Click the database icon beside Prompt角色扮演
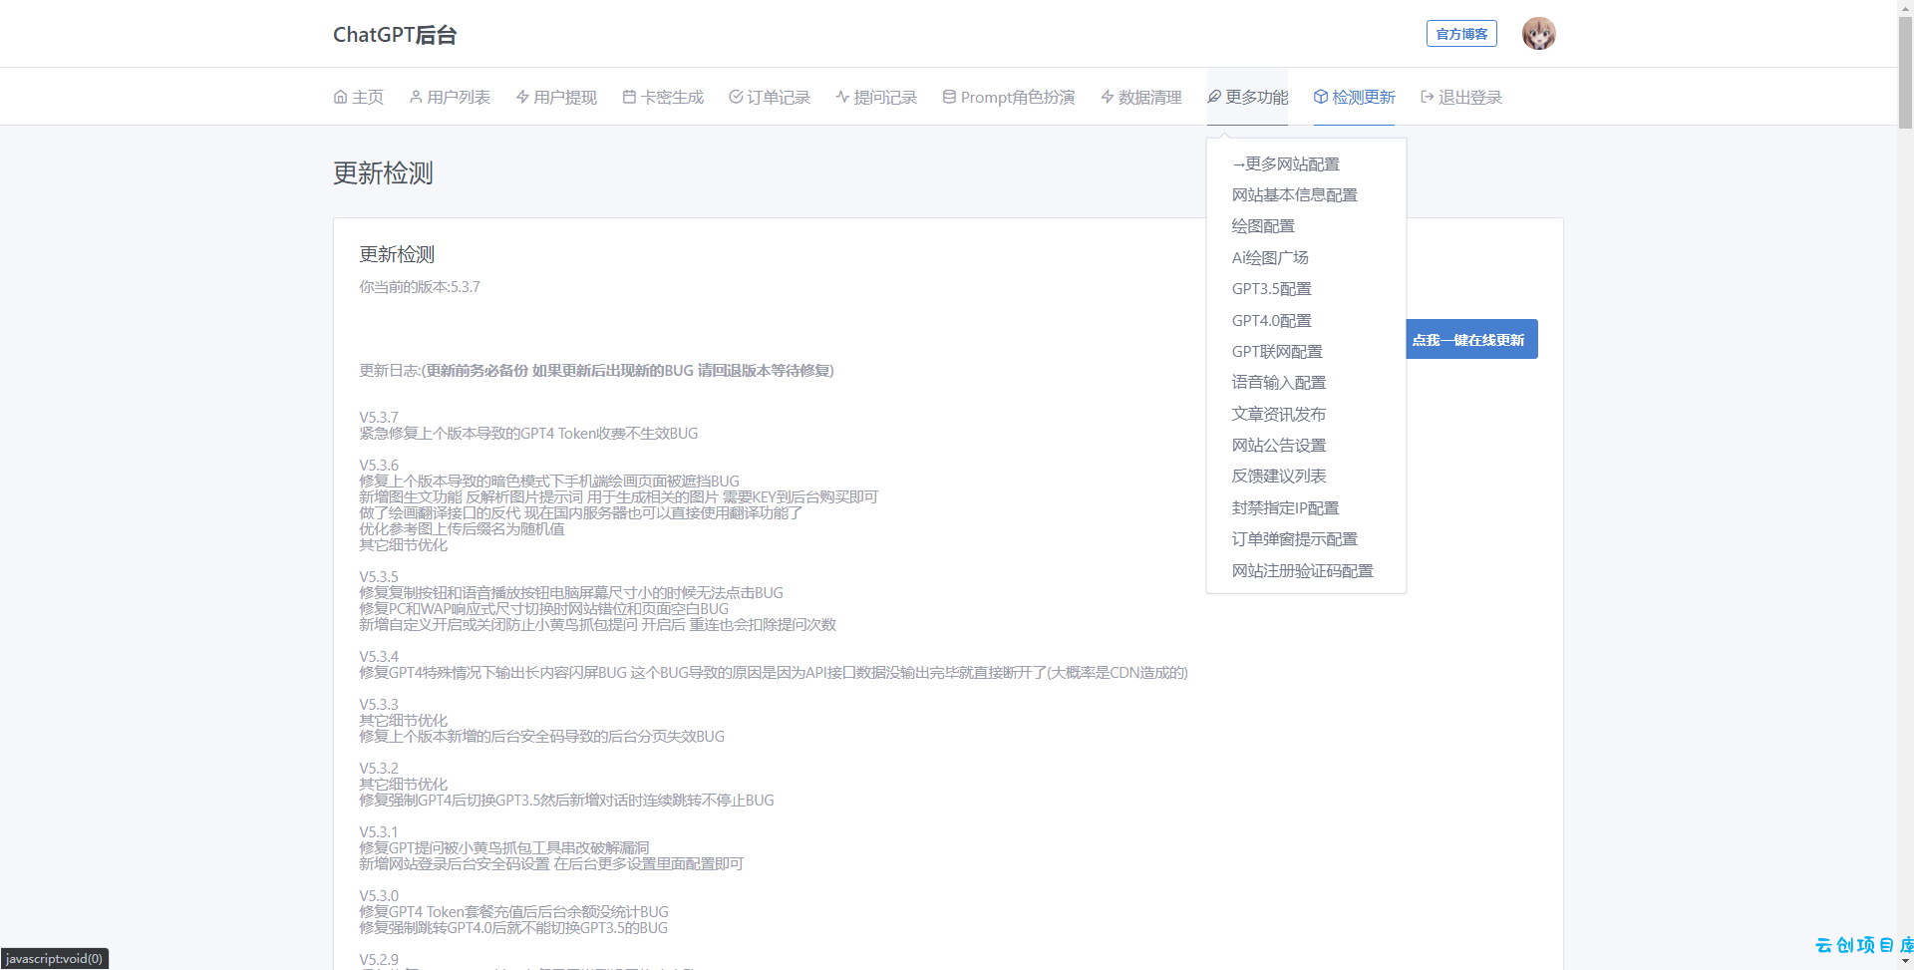 click(x=949, y=97)
